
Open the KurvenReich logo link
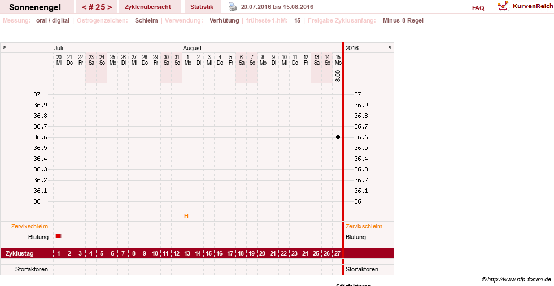(525, 6)
